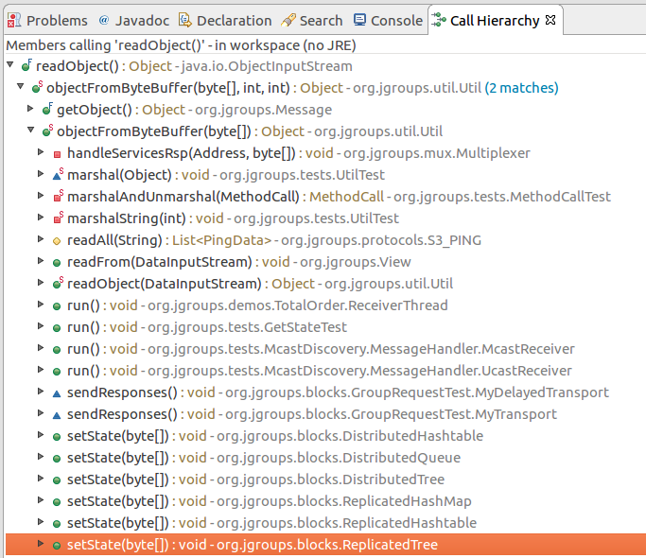Close the Call Hierarchy tab
Screen dimensions: 646x558
pyautogui.click(x=550, y=19)
